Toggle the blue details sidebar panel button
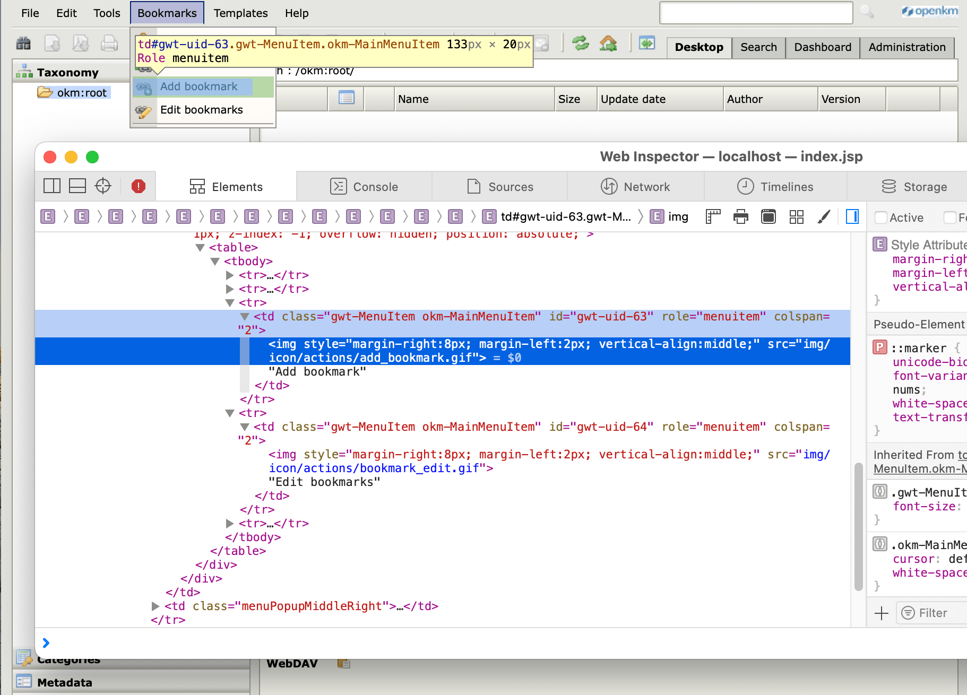This screenshot has height=695, width=967. point(852,216)
